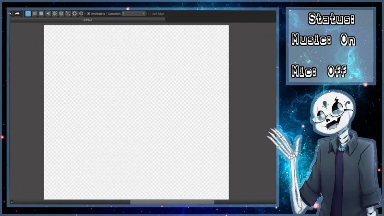Screen dimensions: 384x216
Task: Enable the Crisscross grid snap tool
Action: 41,14
